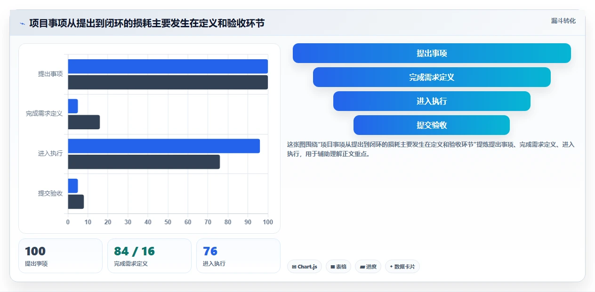Click the x-axis tick label 50
Screen dimensions: 595x292
tap(168, 222)
